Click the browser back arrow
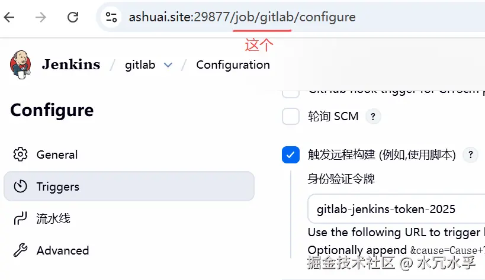The height and width of the screenshot is (280, 485). 9,17
